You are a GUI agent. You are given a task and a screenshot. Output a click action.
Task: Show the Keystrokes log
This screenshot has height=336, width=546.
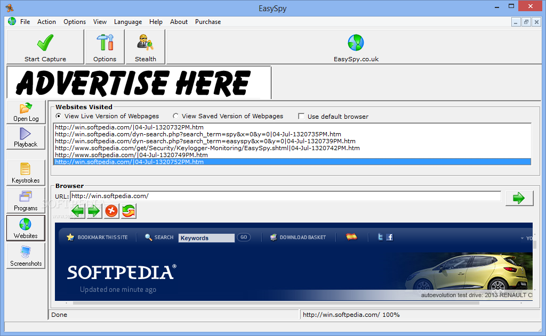(26, 173)
